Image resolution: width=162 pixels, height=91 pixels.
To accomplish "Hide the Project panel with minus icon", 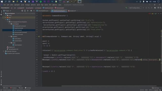I will (x=34, y=11).
